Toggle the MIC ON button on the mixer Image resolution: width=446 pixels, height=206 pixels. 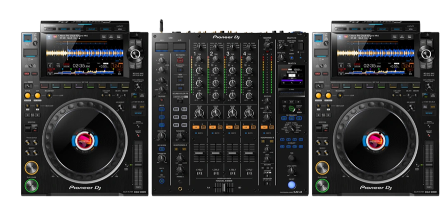click(162, 181)
